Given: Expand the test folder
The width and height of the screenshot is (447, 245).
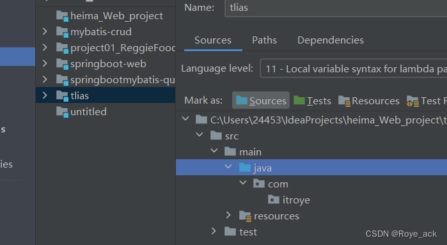Looking at the screenshot, I should coord(214,230).
